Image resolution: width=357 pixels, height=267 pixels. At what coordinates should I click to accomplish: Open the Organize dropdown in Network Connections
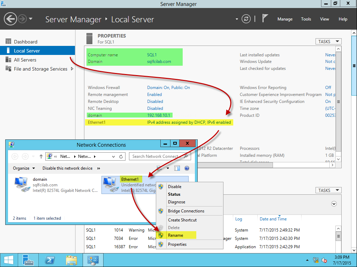[x=24, y=168]
